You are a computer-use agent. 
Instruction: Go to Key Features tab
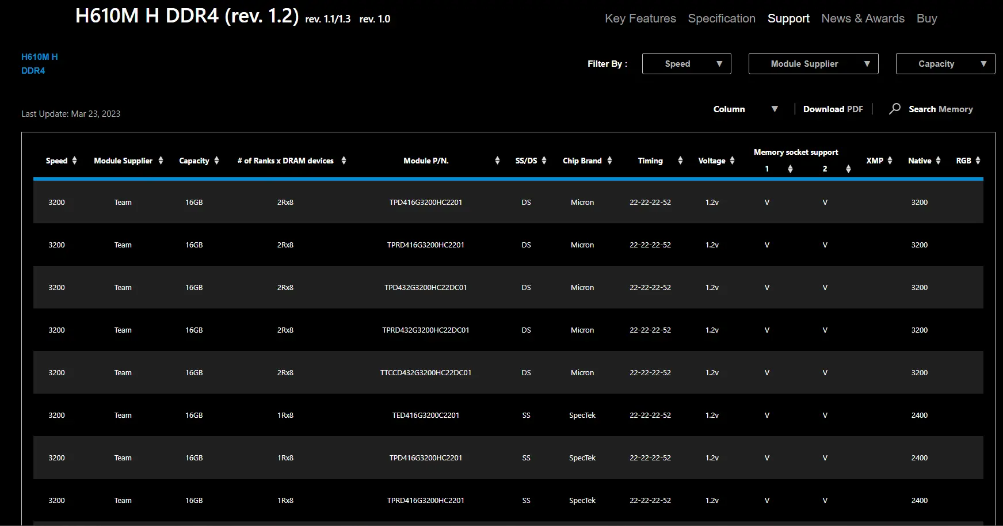tap(640, 18)
